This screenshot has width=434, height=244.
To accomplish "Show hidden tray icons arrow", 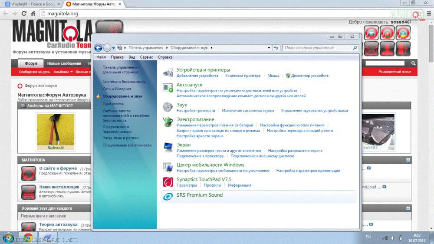I will 377,238.
